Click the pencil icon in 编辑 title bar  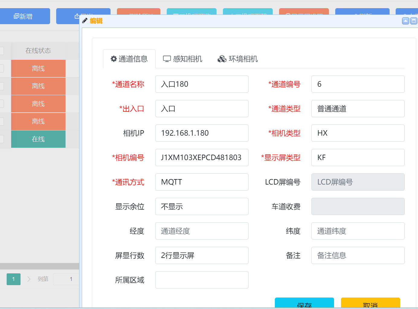pyautogui.click(x=85, y=21)
